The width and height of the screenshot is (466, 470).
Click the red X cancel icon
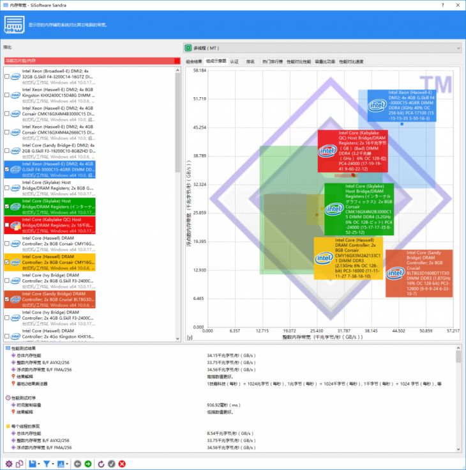pyautogui.click(x=122, y=464)
